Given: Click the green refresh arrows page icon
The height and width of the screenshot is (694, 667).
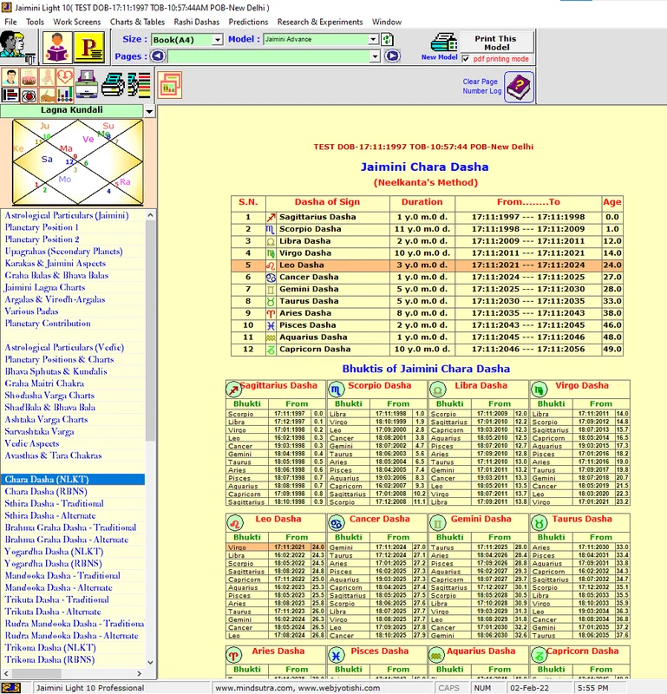Looking at the screenshot, I should [387, 39].
